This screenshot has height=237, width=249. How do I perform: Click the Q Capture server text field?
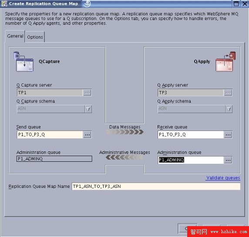point(50,93)
